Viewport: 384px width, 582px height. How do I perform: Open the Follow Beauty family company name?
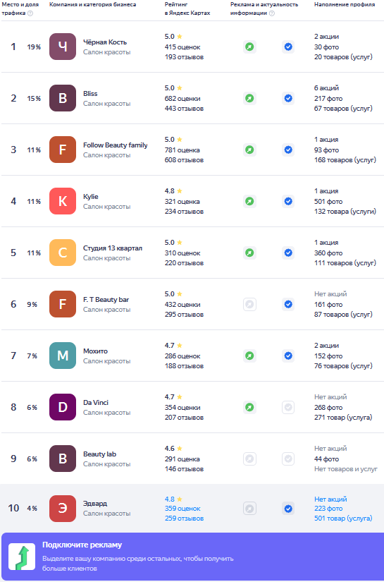coord(116,145)
